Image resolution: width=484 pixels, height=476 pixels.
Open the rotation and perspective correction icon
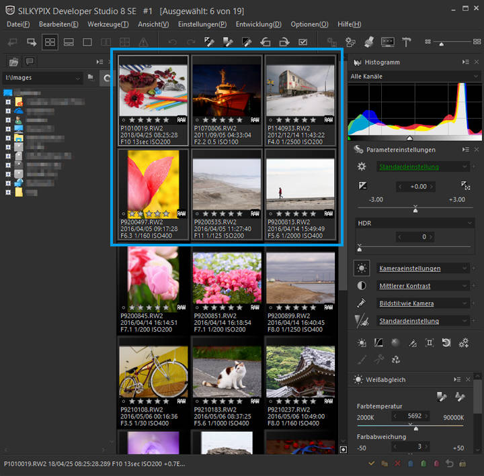coord(446,342)
